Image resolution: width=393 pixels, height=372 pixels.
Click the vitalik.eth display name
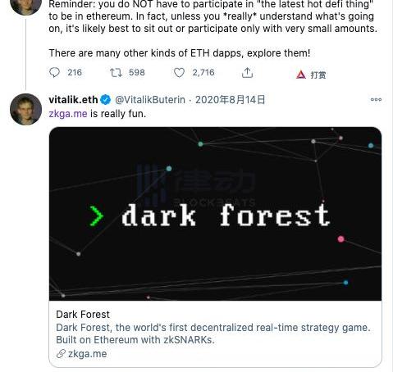click(73, 100)
